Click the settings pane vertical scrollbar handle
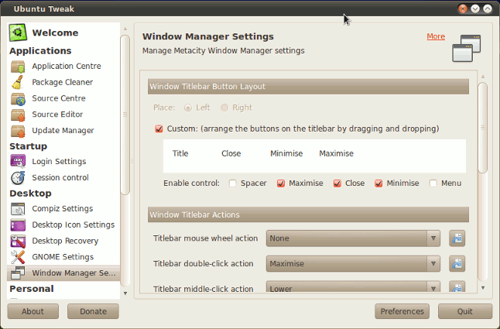The height and width of the screenshot is (329, 500). [483, 128]
